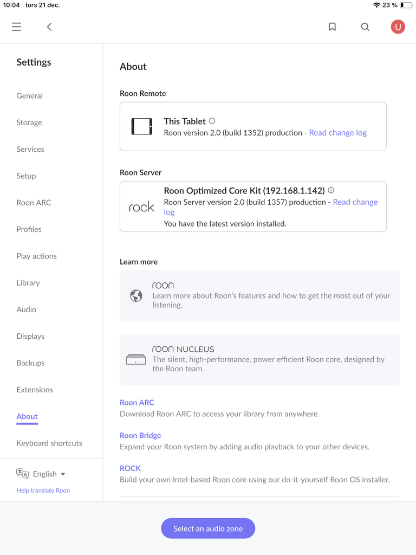Click Select an audio zone button

[x=208, y=528]
